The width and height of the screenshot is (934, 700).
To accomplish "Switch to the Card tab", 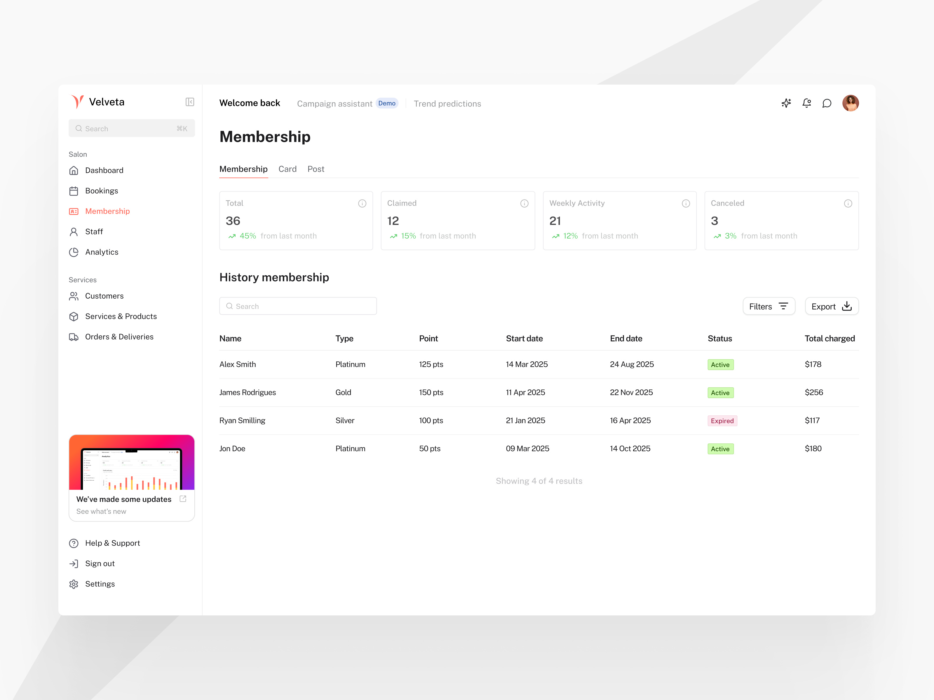I will click(287, 169).
